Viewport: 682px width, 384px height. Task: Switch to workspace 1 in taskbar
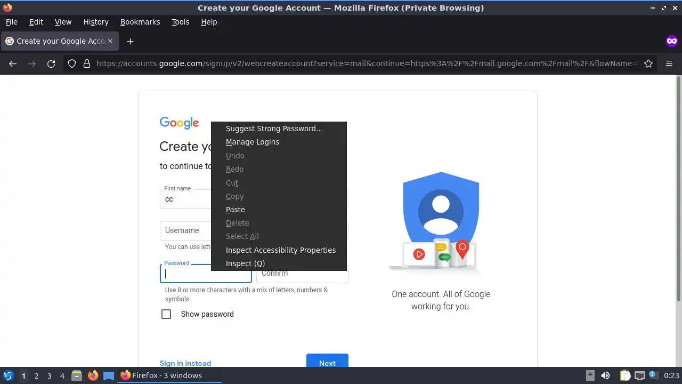click(23, 375)
